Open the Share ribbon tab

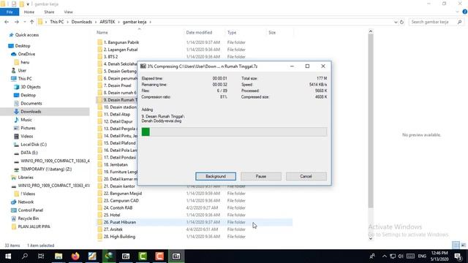(49, 12)
